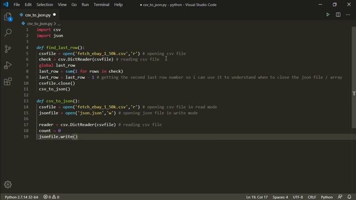Screen dimensions: 356x200
Task: Click csv_to_json.py in the breadcrumb
Action: click(39, 23)
